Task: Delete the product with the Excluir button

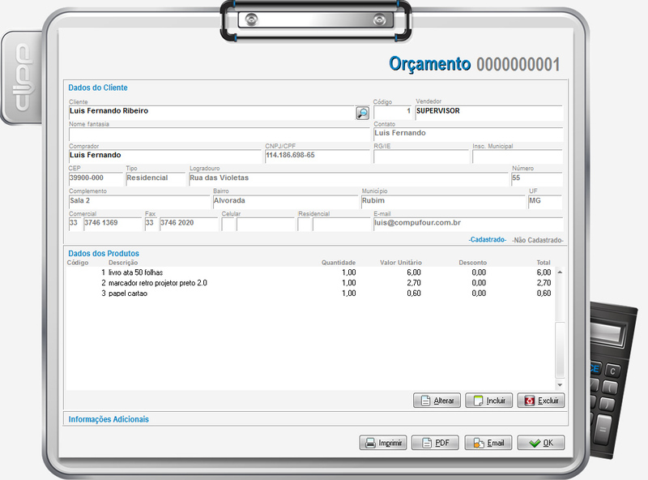Action: [541, 401]
